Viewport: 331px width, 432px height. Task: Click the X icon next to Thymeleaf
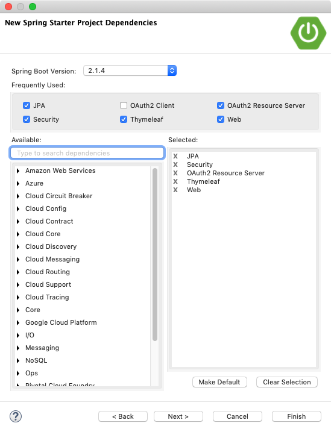pyautogui.click(x=175, y=181)
